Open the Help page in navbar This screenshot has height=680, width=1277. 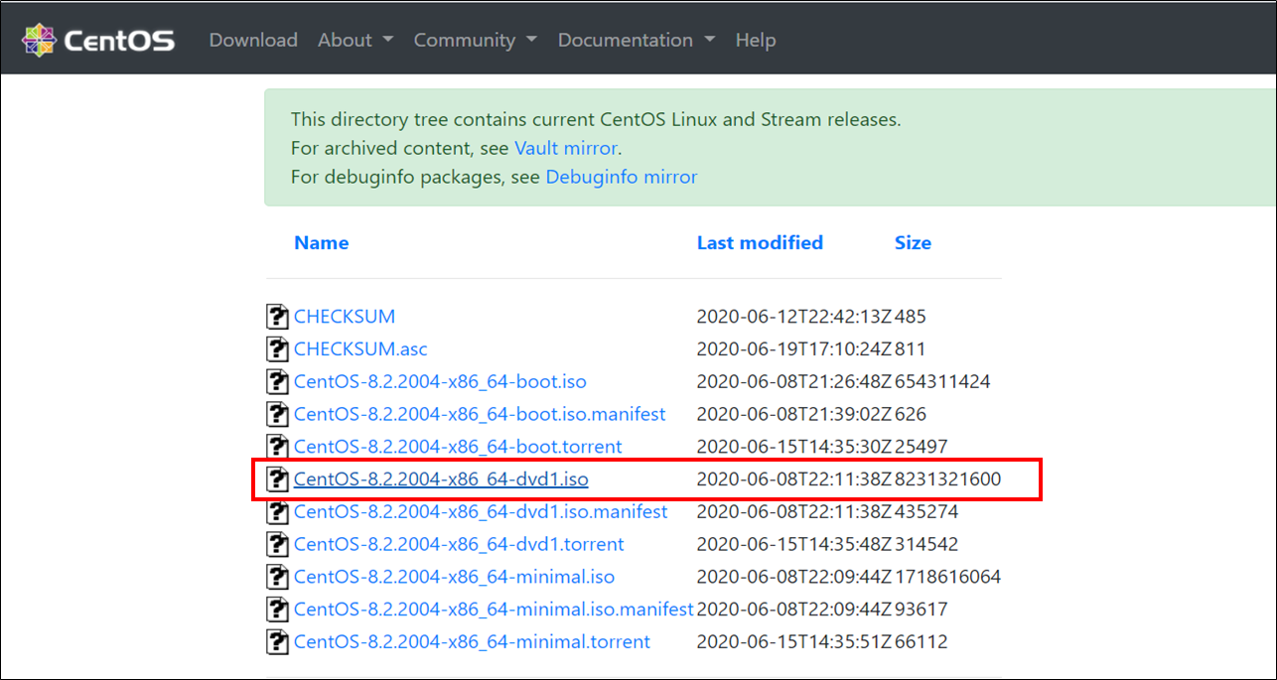[756, 41]
